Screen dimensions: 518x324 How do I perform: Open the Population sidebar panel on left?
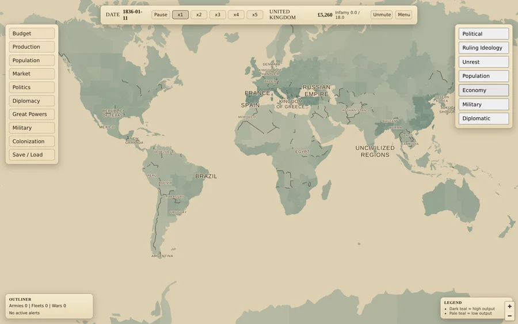32,60
